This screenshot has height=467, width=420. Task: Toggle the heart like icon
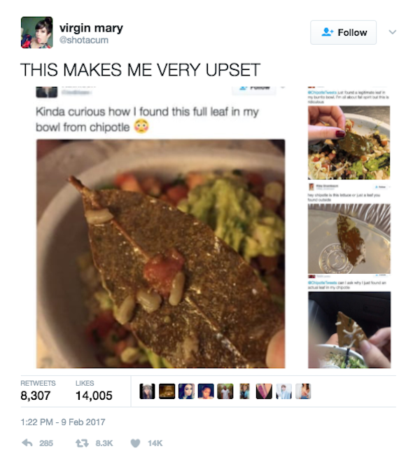tap(135, 443)
